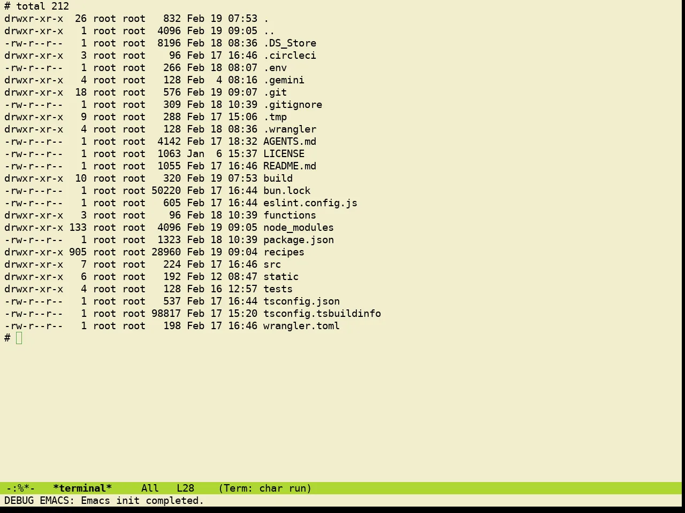Select the build directory name
The width and height of the screenshot is (685, 513).
pyautogui.click(x=278, y=178)
